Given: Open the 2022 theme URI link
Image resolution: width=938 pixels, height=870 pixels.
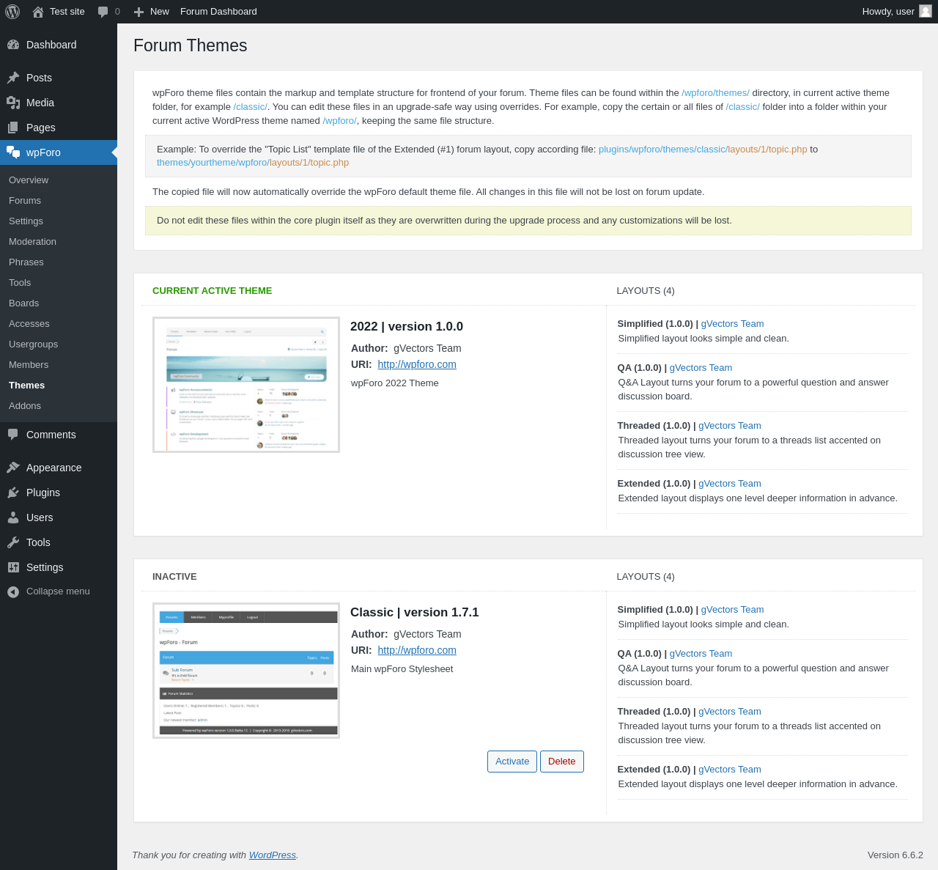Looking at the screenshot, I should pyautogui.click(x=417, y=364).
